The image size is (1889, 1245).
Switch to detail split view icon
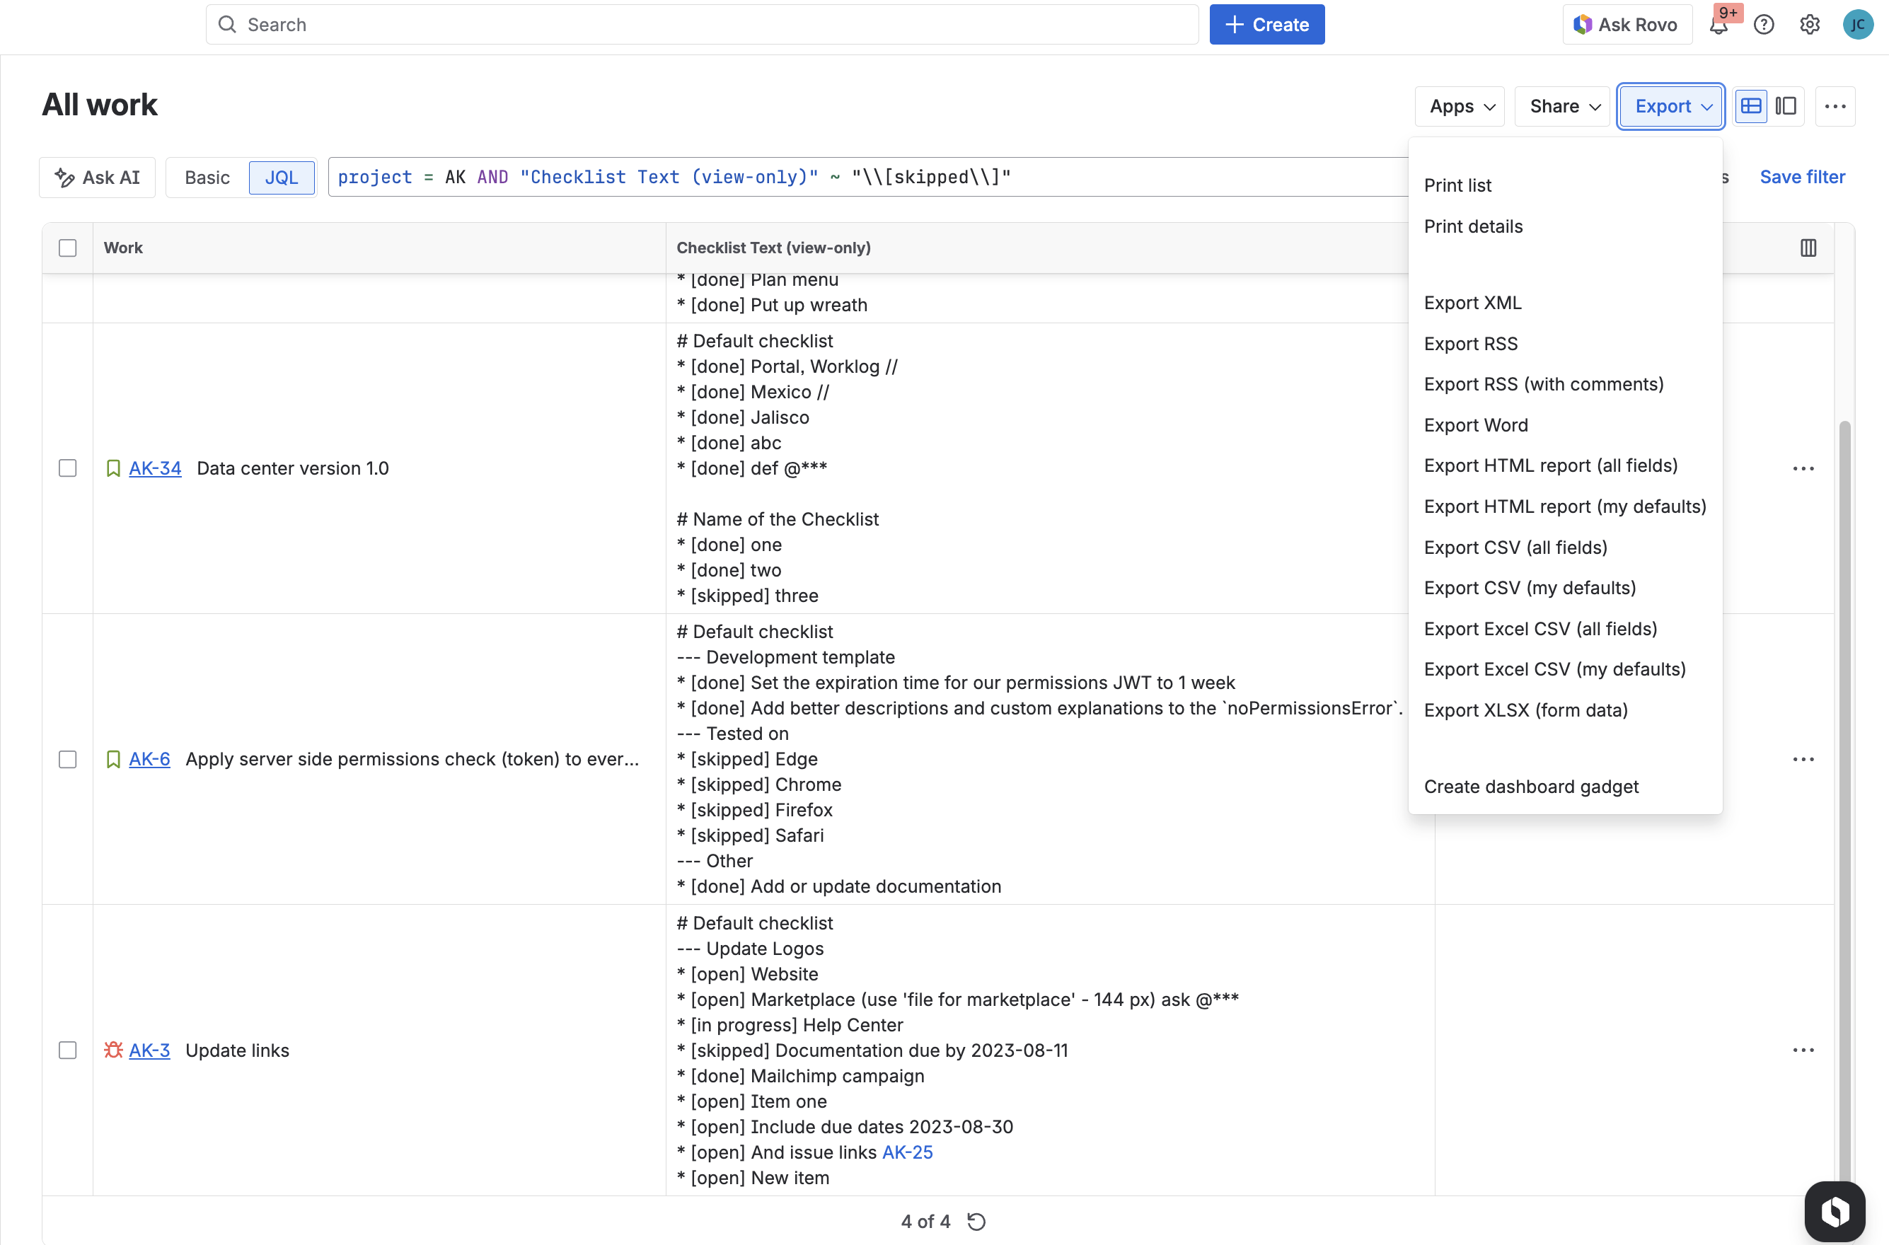click(x=1786, y=105)
